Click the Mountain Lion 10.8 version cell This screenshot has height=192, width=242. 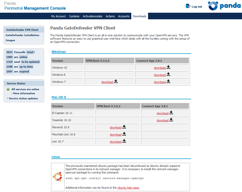click(73, 134)
